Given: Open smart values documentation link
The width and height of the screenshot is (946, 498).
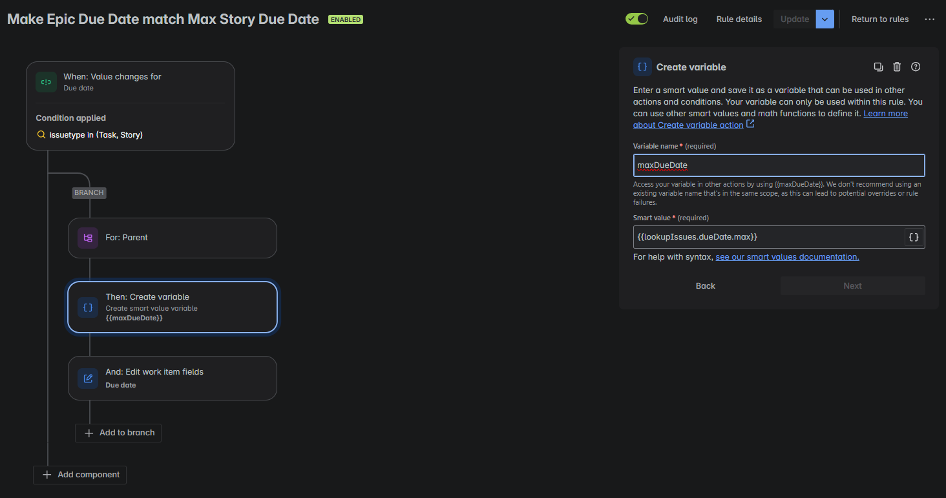Looking at the screenshot, I should [x=787, y=257].
